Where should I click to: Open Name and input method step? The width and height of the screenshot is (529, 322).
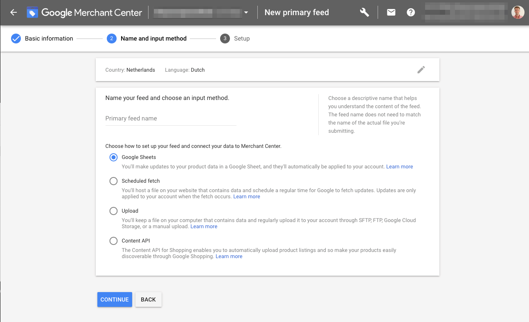coord(153,39)
